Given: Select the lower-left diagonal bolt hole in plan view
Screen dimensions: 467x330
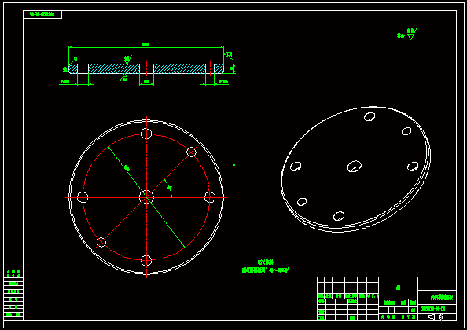Looking at the screenshot, I should point(101,242).
